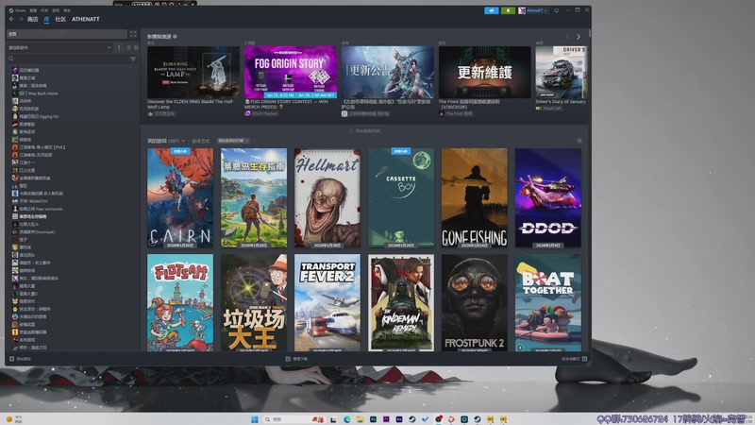Image resolution: width=755 pixels, height=425 pixels.
Task: Open the DDOD game cover
Action: 548,198
